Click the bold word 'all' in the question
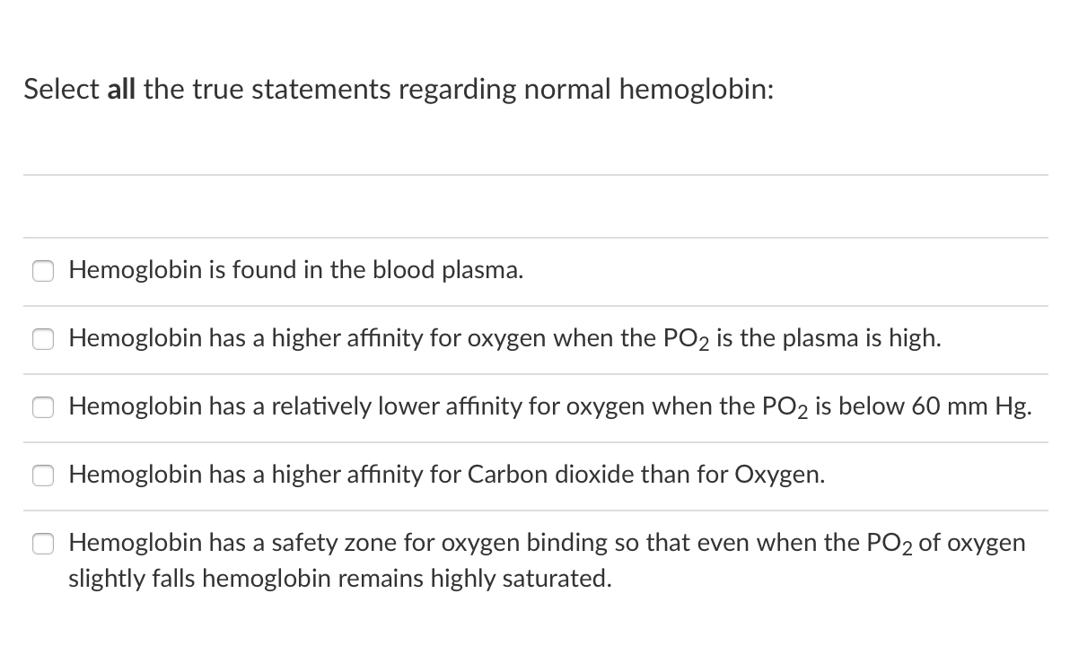 pyautogui.click(x=121, y=90)
